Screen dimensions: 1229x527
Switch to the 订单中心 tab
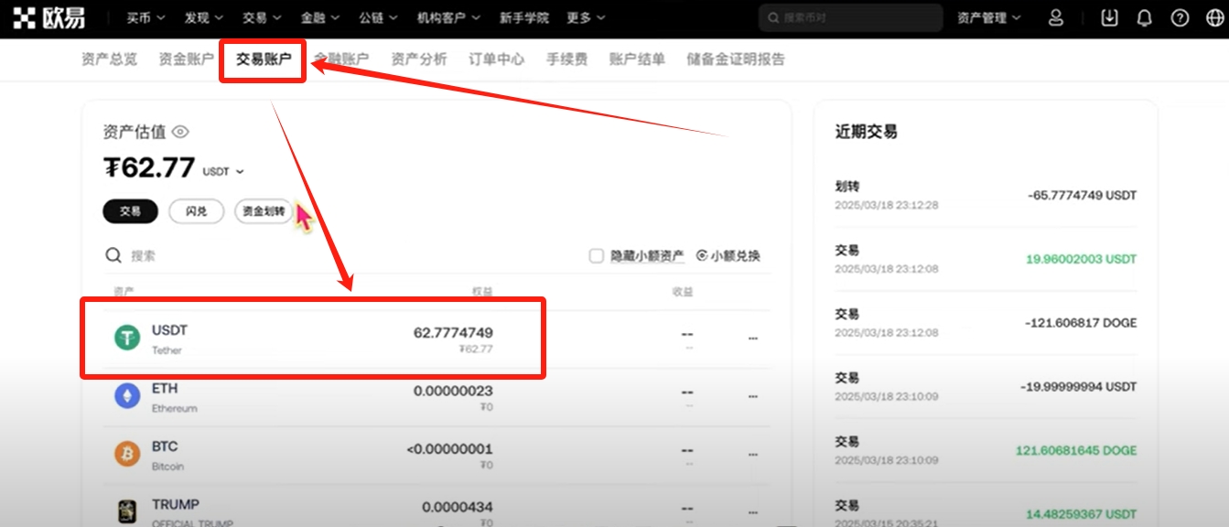(497, 59)
